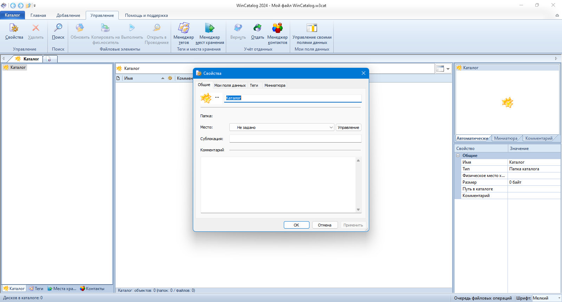562x302 pixels.
Task: Switch preview to the Миниатюра tab
Action: pyautogui.click(x=505, y=138)
